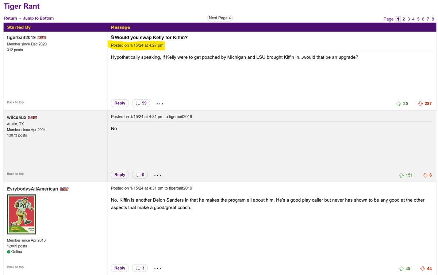Screen dimensions: 438x275
Task: Open wilceaux's user profile
Action: coord(16,118)
